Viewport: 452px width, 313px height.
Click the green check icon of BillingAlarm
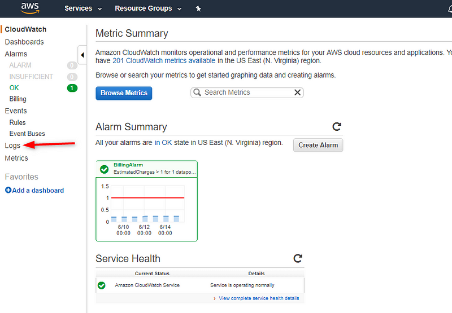pyautogui.click(x=104, y=169)
